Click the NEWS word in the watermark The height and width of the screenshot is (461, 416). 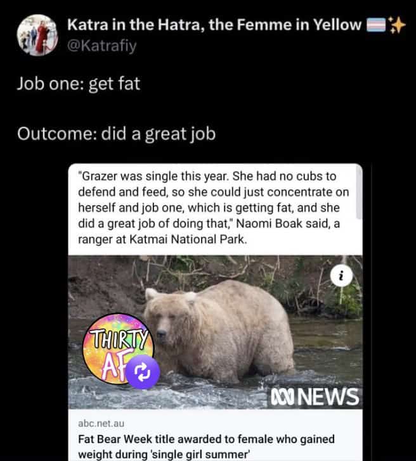point(328,397)
